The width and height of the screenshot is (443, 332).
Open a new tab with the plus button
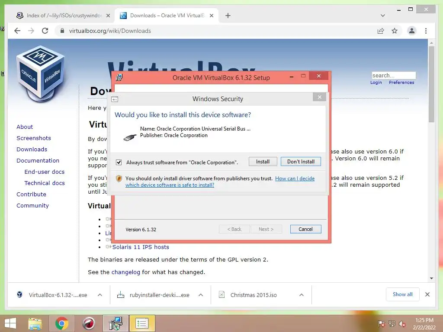click(x=228, y=16)
